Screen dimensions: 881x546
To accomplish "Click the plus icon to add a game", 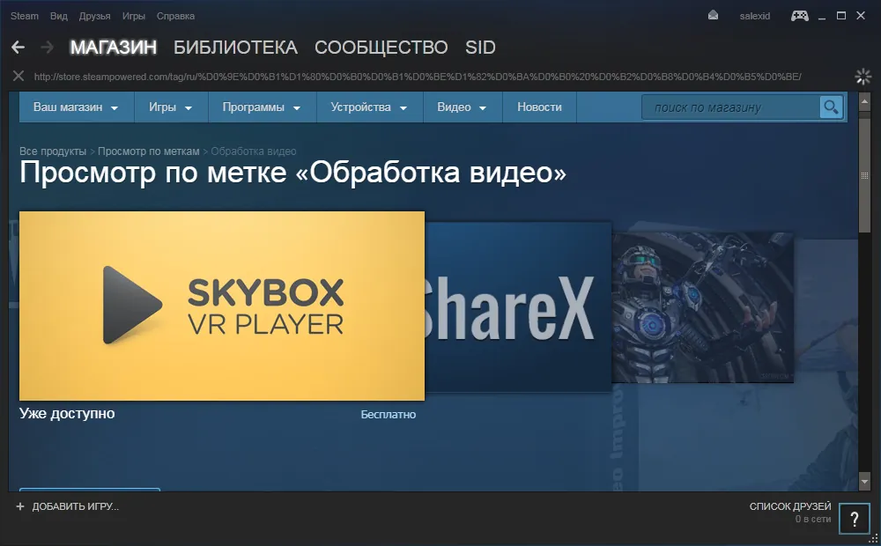I will coord(19,506).
